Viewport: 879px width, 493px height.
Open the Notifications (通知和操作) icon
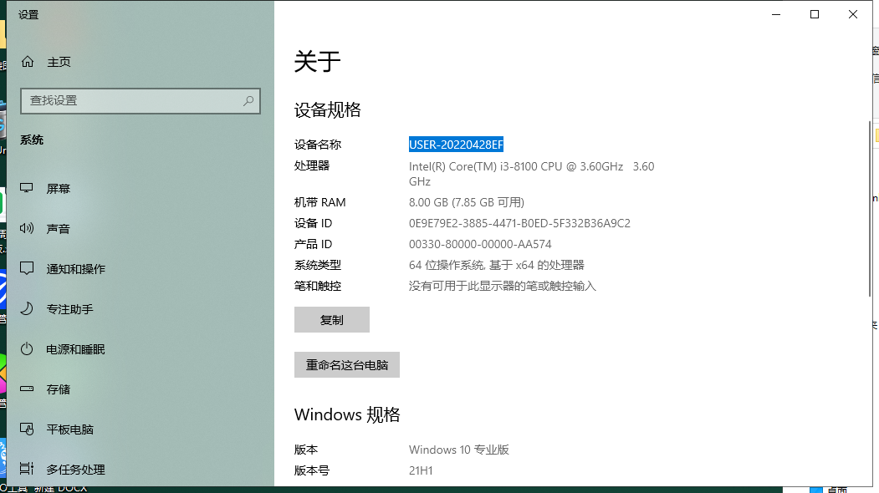[28, 269]
